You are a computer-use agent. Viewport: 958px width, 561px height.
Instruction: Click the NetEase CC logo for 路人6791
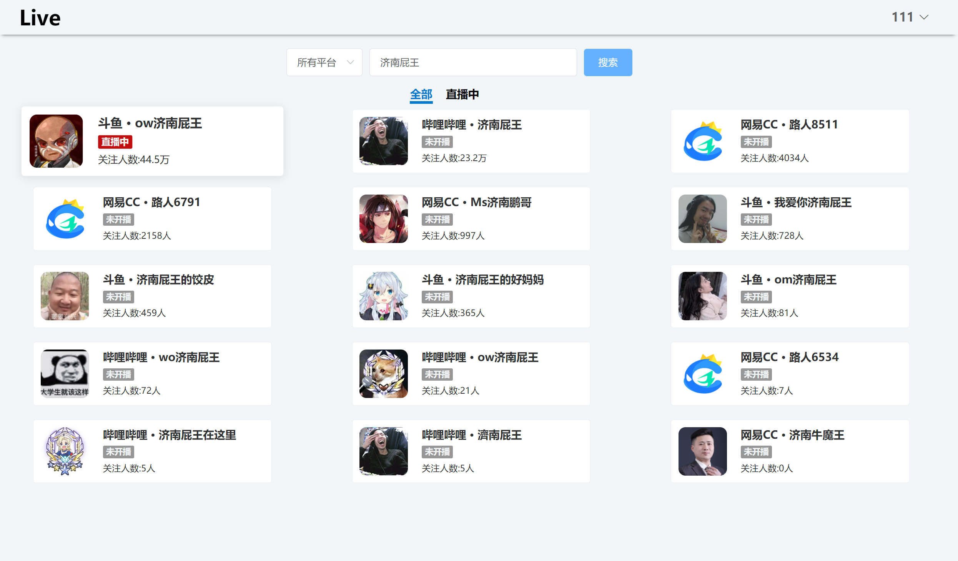click(x=65, y=219)
